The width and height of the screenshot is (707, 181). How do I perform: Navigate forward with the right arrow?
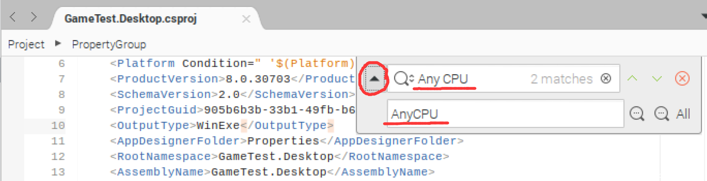coord(34,17)
